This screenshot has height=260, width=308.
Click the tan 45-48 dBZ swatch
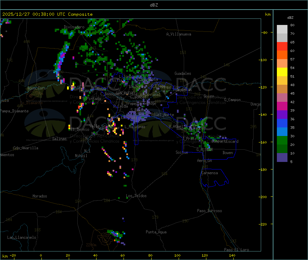[x=282, y=89]
